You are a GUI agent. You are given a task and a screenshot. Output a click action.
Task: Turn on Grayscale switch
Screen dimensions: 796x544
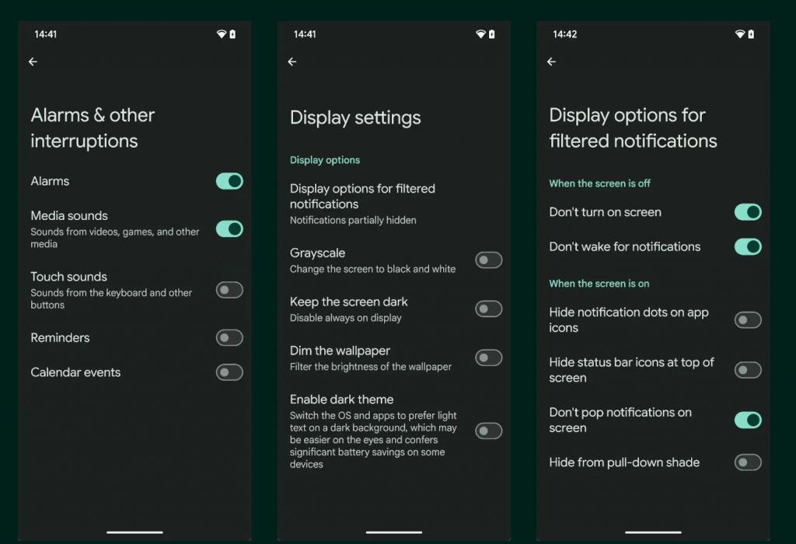coord(489,260)
